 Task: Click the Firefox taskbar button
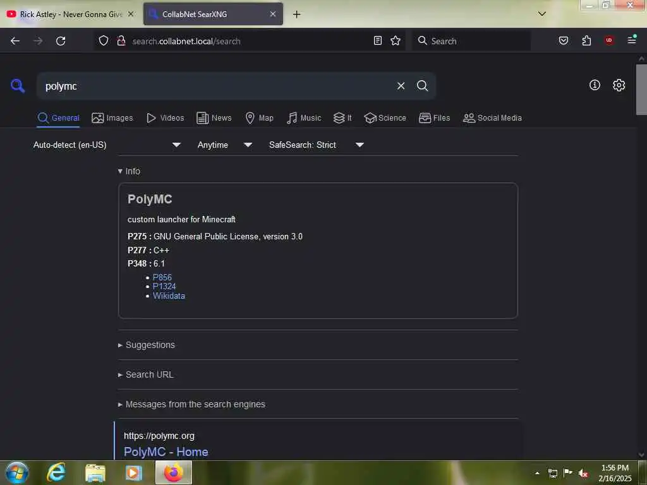(x=174, y=472)
